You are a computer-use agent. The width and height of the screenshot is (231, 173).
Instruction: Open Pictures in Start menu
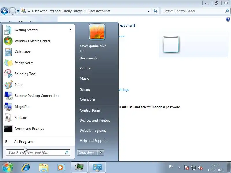pos(86,68)
